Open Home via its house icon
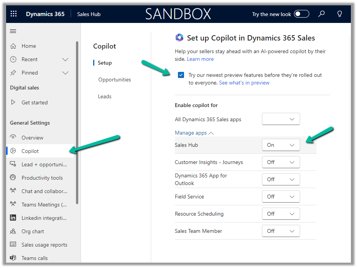 coord(13,46)
